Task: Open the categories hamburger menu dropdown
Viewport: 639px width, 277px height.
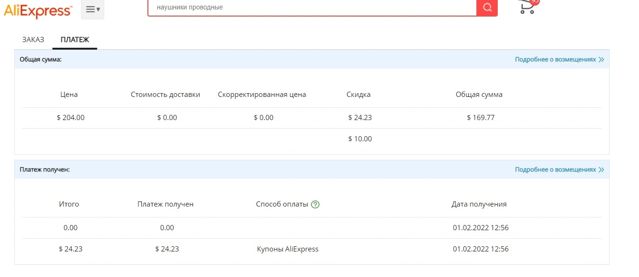Action: [92, 9]
